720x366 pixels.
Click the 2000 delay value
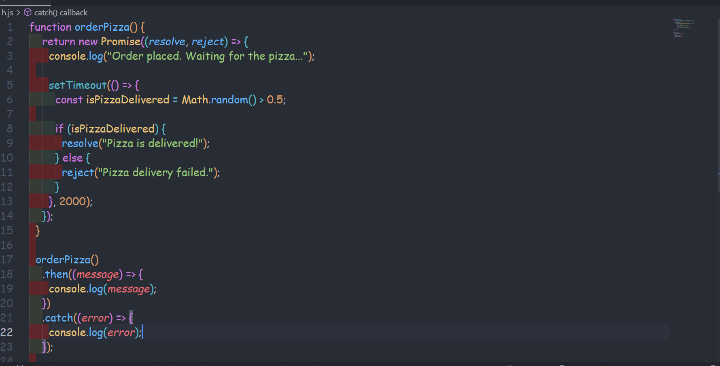point(72,202)
